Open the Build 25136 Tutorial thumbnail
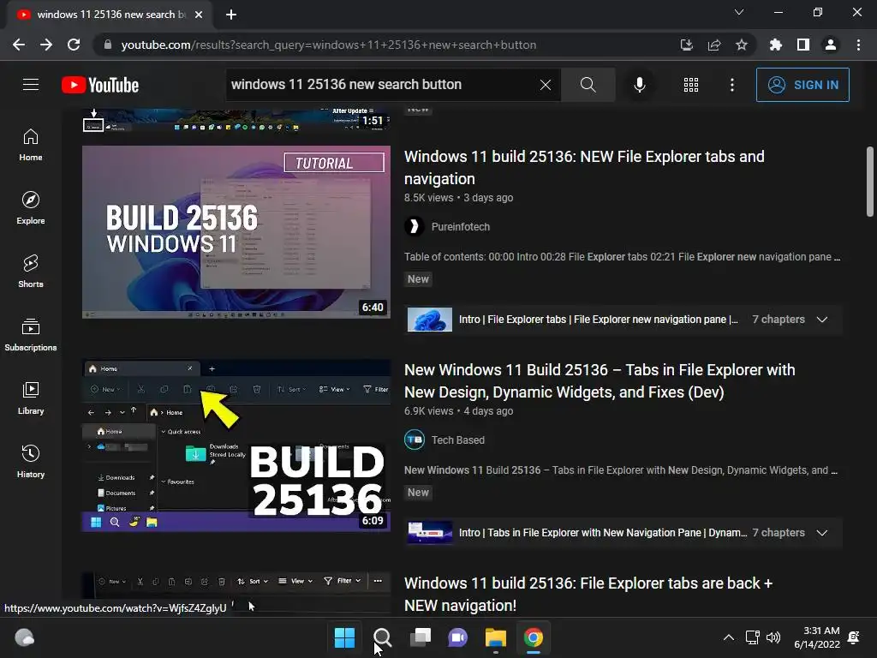 point(236,231)
